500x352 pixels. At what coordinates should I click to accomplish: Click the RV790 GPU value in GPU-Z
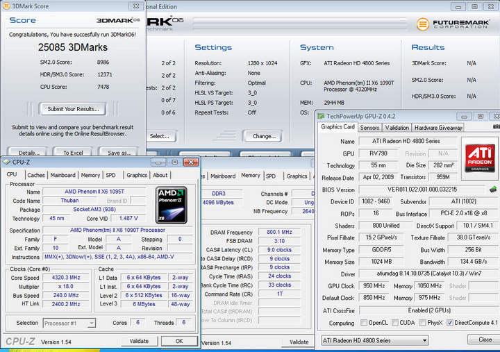(378, 153)
